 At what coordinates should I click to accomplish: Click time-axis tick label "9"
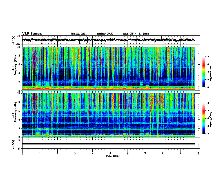point(180,153)
